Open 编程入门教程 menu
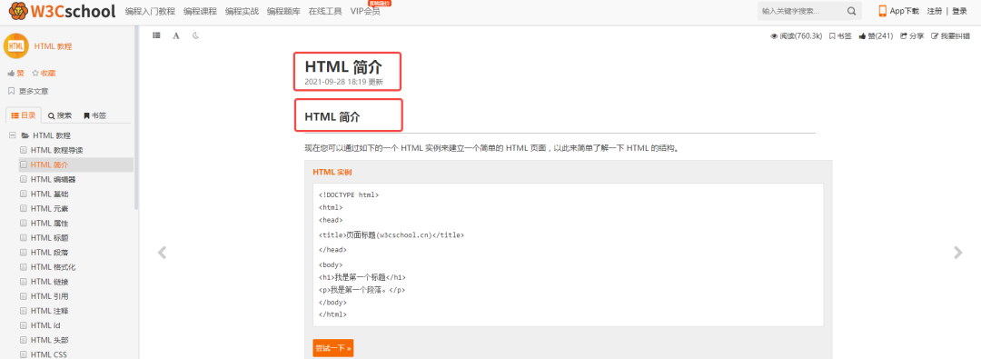 click(150, 11)
